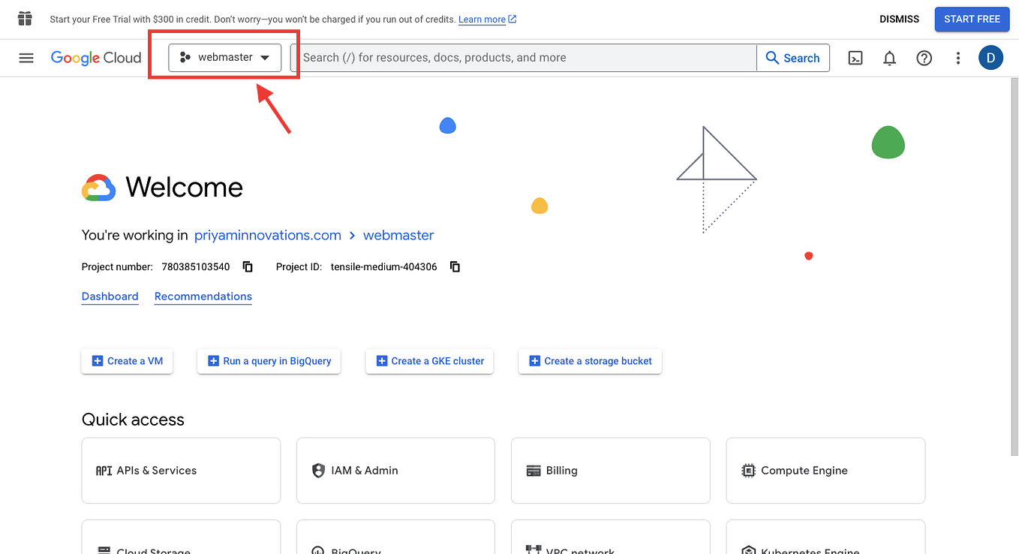The height and width of the screenshot is (554, 1019).
Task: Open APIs & Services from Quick access
Action: pyautogui.click(x=180, y=470)
